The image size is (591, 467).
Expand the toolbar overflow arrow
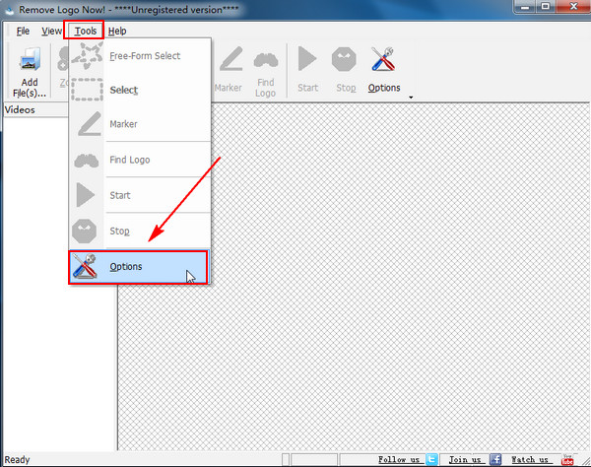point(411,98)
